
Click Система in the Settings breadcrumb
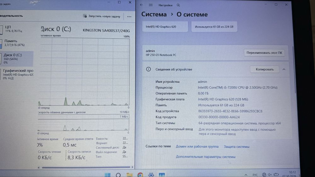coord(154,14)
